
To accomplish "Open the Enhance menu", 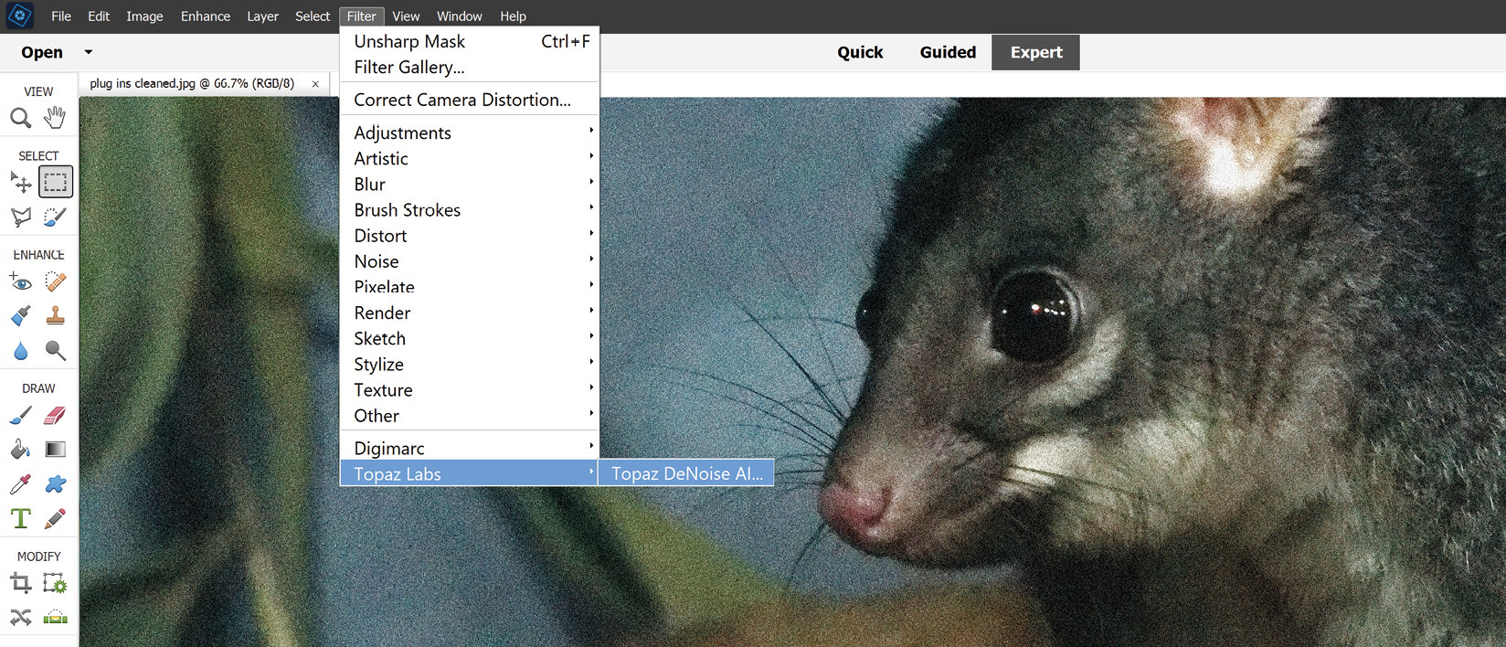I will [206, 16].
